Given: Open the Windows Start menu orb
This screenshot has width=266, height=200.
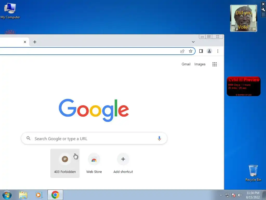Looking at the screenshot, I should (7, 195).
